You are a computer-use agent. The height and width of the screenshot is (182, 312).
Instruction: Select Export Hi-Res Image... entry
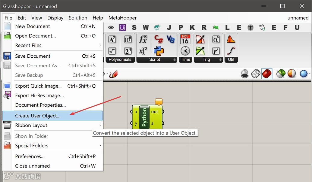(53, 96)
